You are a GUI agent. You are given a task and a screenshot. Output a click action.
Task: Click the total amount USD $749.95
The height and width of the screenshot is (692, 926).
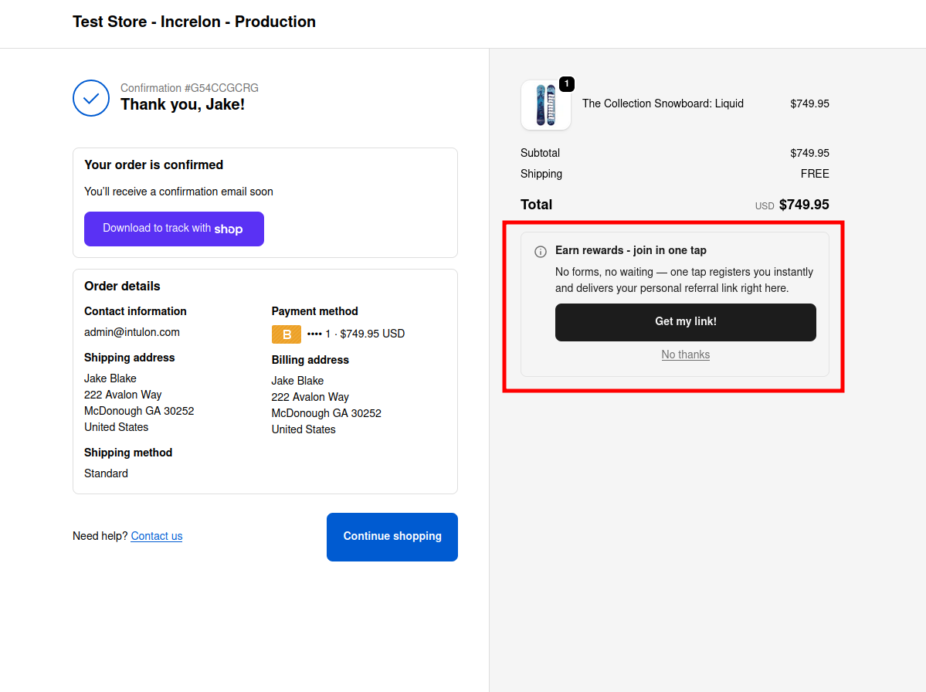[x=792, y=205]
